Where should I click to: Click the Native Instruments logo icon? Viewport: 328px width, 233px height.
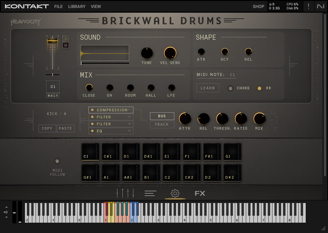[x=320, y=6]
